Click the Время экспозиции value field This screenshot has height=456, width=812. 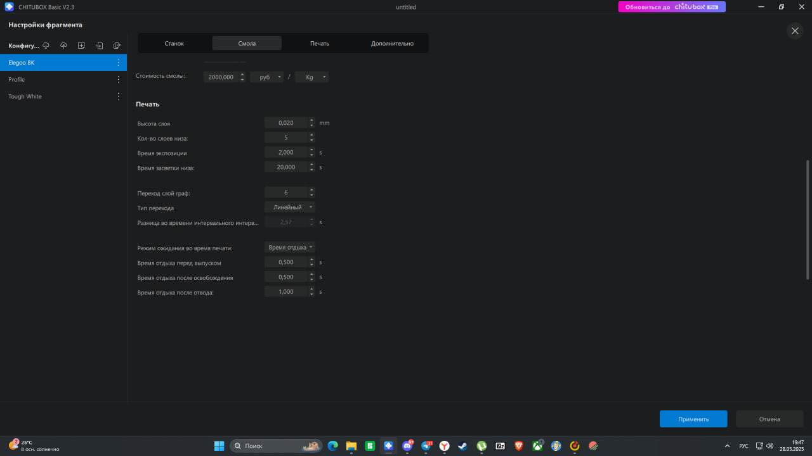point(286,153)
